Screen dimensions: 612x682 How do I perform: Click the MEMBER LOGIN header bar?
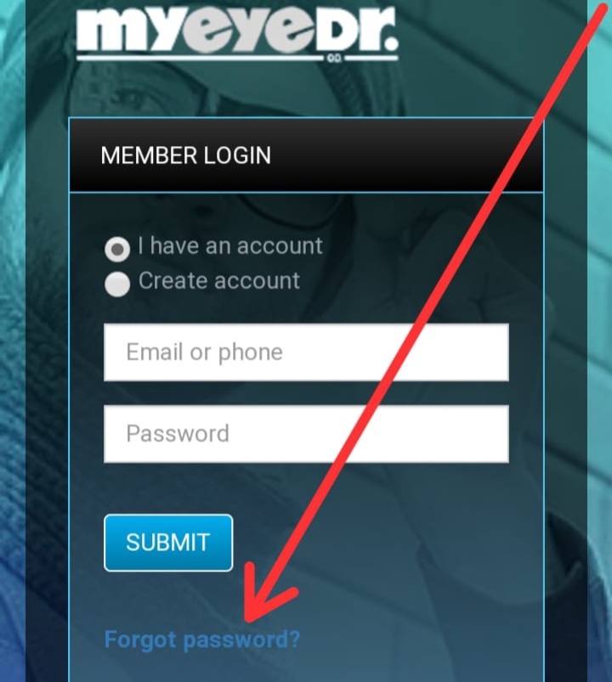(x=307, y=155)
